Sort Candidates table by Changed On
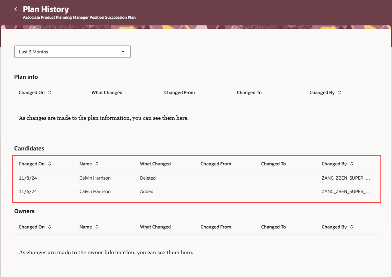The width and height of the screenshot is (392, 277). pos(49,164)
